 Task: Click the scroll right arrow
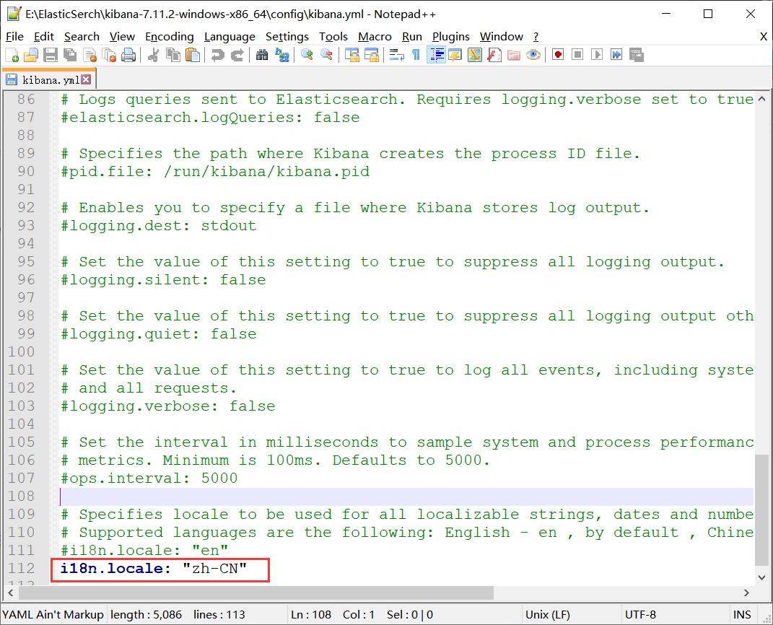pos(746,593)
